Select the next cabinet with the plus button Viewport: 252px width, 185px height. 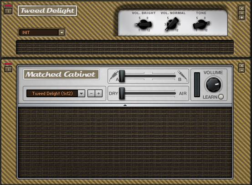99,94
